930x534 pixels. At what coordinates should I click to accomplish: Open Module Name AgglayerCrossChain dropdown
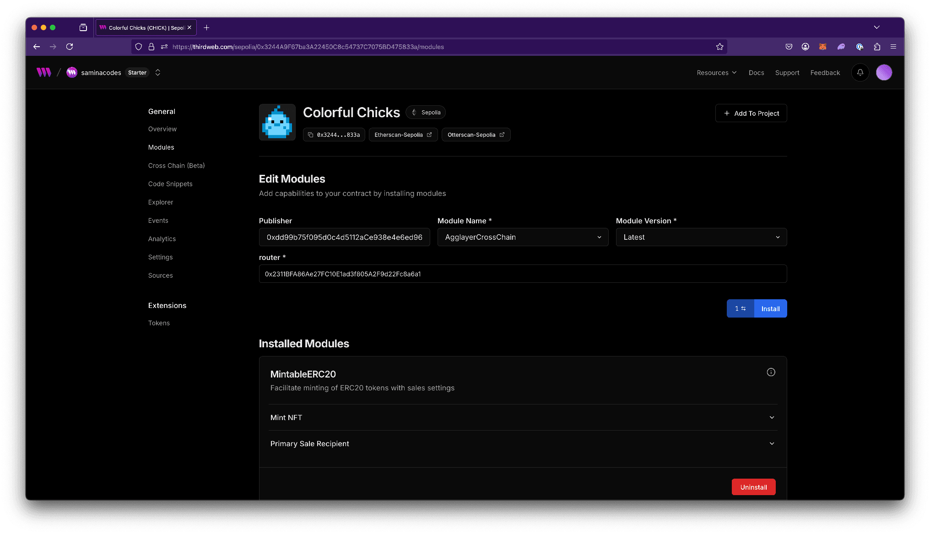point(523,237)
